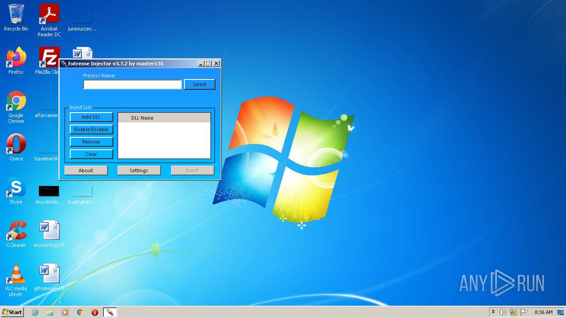Open the junesucces file on desktop
566x318 pixels.
[82, 20]
